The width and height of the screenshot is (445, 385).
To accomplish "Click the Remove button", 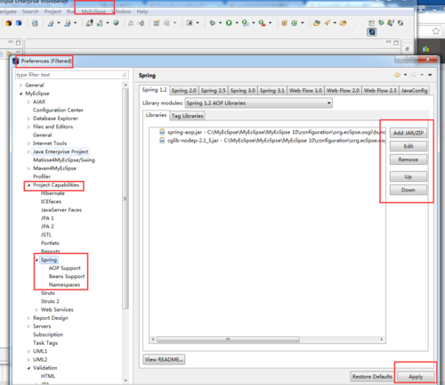I will (409, 160).
